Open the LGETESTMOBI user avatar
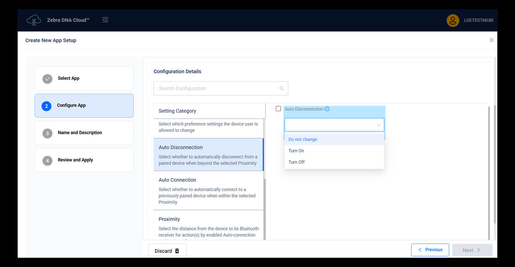This screenshot has width=515, height=267. tap(453, 20)
